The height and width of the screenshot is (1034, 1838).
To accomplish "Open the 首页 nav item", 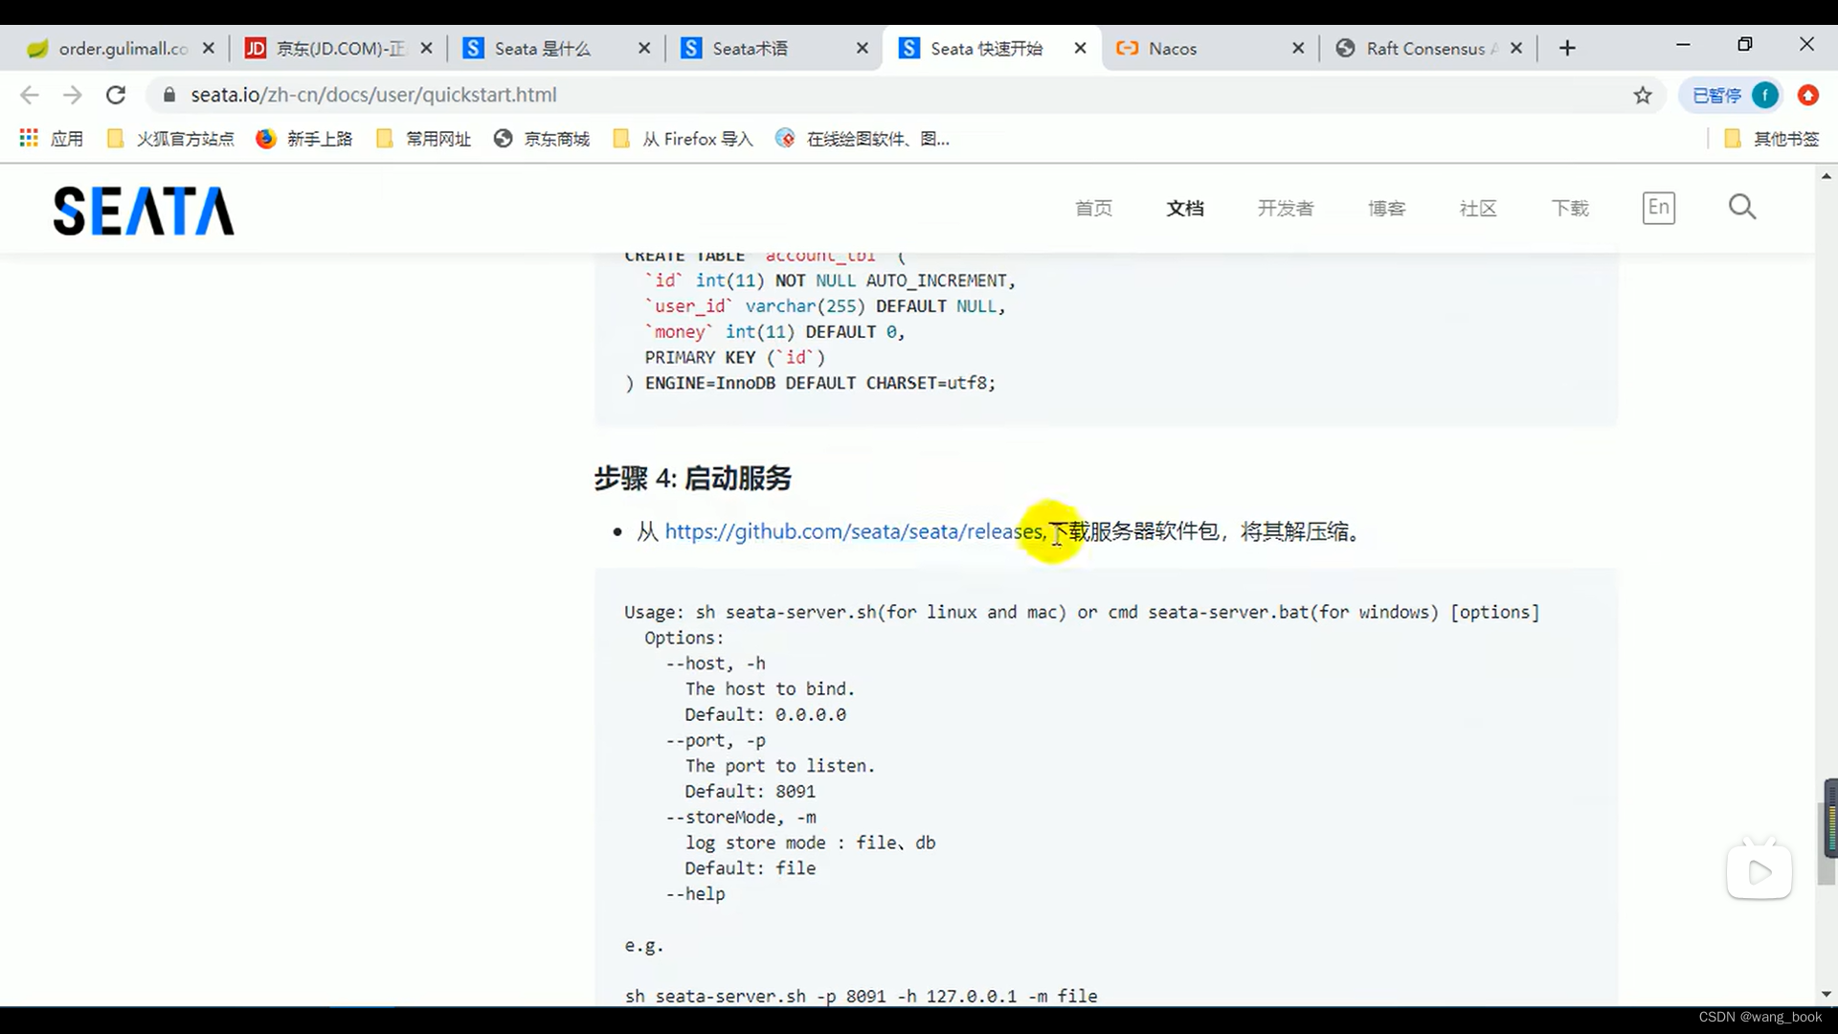I will 1093,208.
